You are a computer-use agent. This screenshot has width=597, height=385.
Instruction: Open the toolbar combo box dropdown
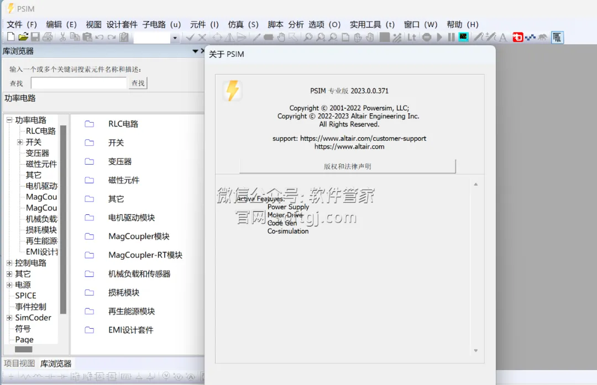tap(175, 38)
